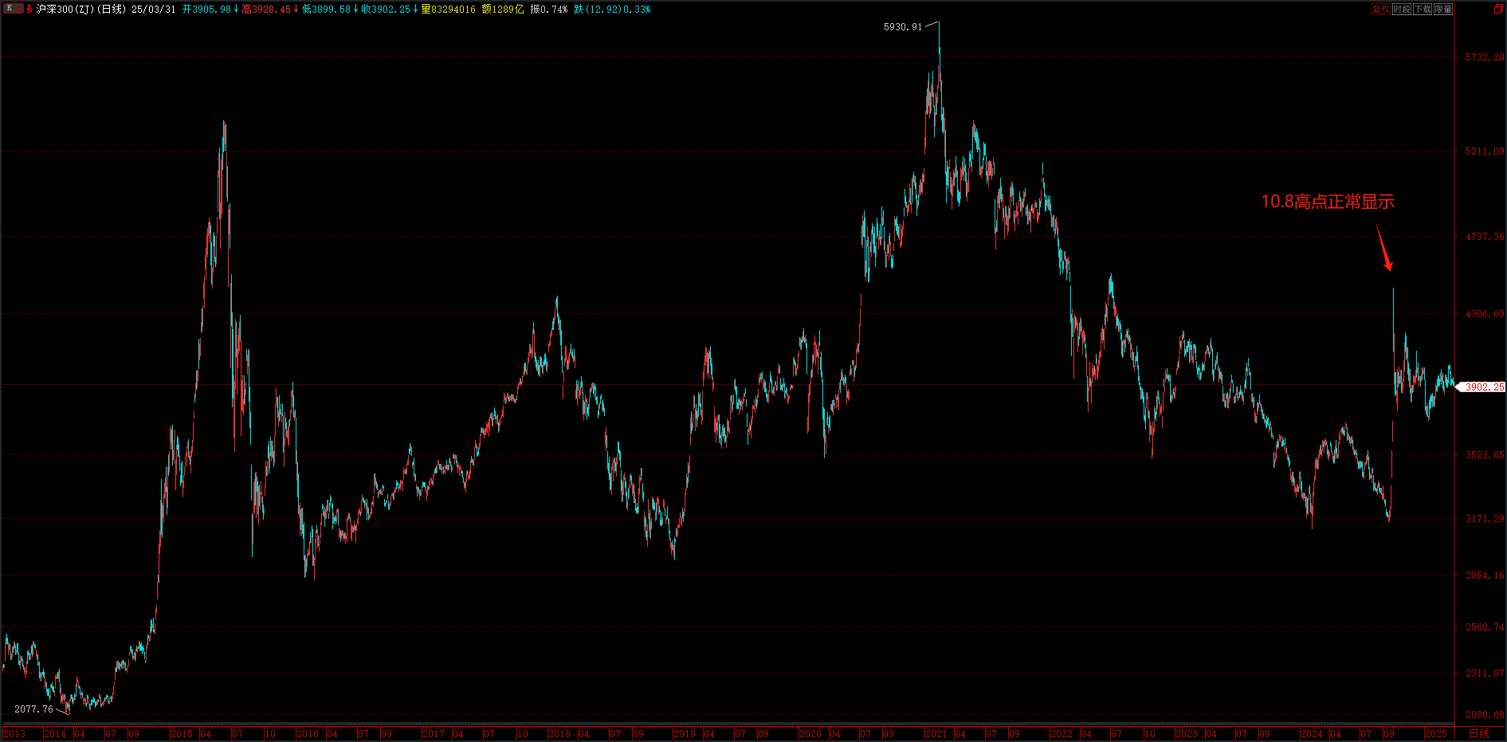Screen dimensions: 1507x742
Task: Open the dropdown arrow beside K
Action: [20, 9]
